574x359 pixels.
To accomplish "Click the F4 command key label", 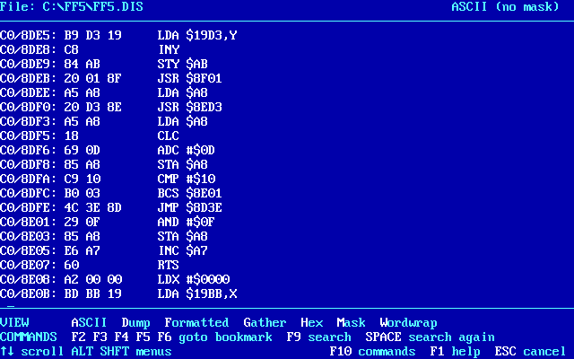I will 121,337.
